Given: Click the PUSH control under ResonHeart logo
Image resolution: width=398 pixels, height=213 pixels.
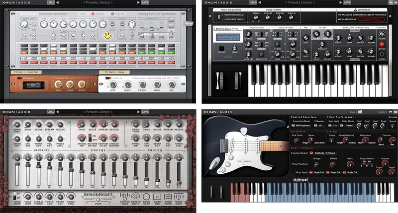Looking at the screenshot, I should (x=98, y=200).
